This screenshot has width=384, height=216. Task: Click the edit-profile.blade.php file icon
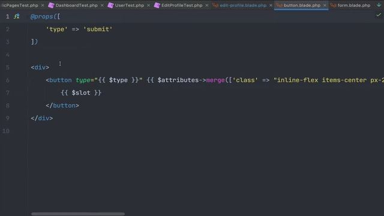click(x=215, y=5)
